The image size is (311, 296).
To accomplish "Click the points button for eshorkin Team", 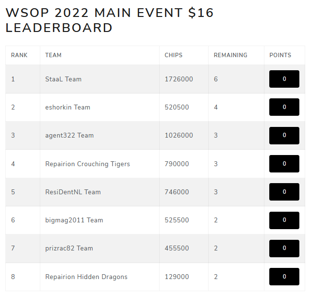I will coord(284,107).
